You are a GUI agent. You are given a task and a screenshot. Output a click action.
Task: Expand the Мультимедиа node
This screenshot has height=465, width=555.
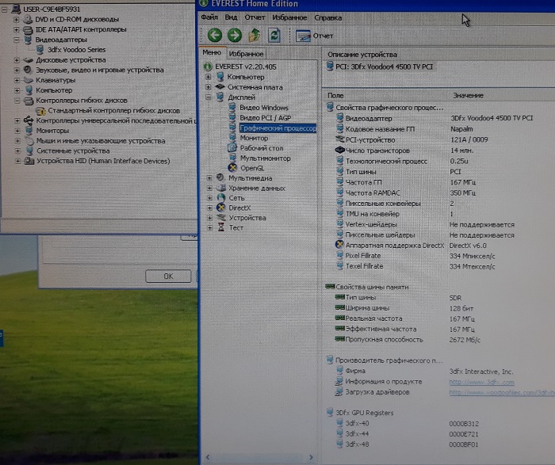(x=209, y=178)
